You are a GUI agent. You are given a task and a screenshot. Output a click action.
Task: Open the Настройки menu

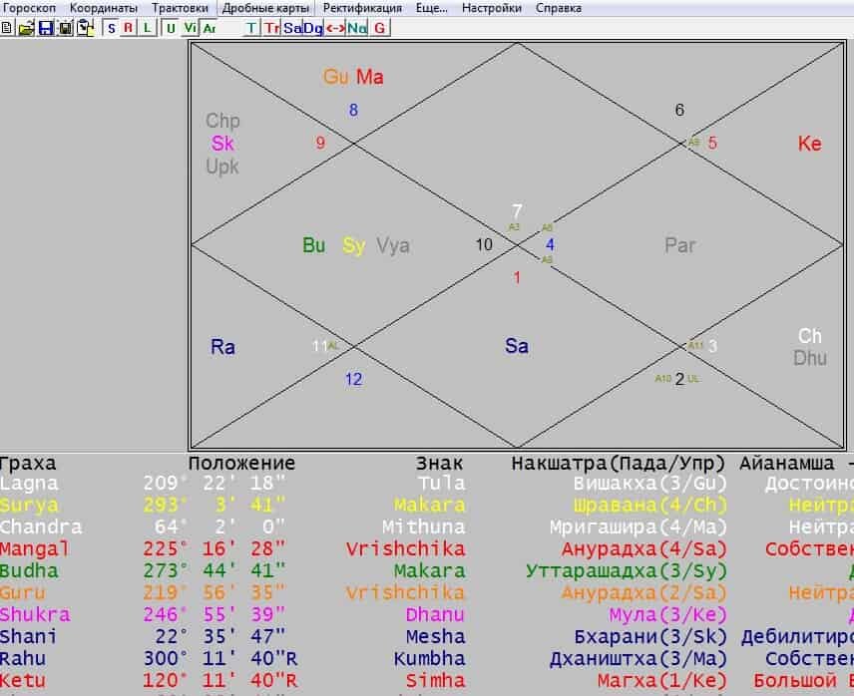click(491, 8)
